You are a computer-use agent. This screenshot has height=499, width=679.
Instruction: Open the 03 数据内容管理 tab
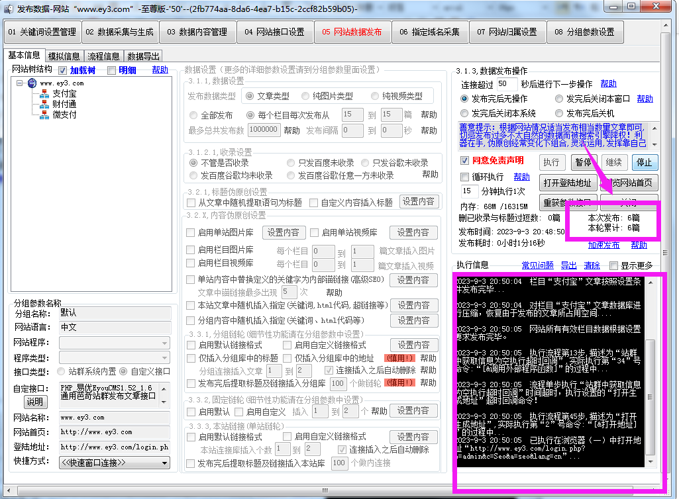pyautogui.click(x=197, y=32)
